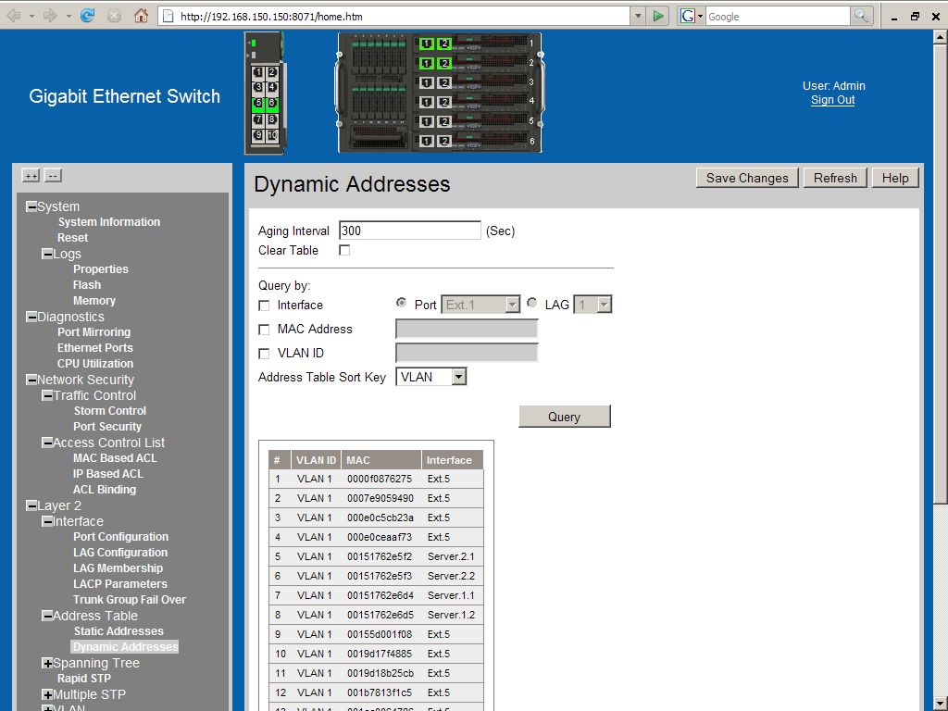Image resolution: width=948 pixels, height=711 pixels.
Task: Click the browser home icon
Action: tap(141, 16)
